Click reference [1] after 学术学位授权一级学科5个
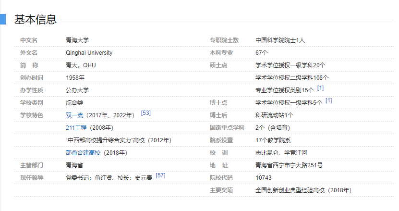The width and height of the screenshot is (399, 211). tap(328, 100)
